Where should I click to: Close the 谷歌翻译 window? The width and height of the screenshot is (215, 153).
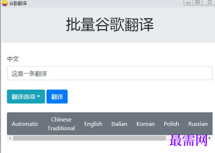pyautogui.click(x=209, y=2)
